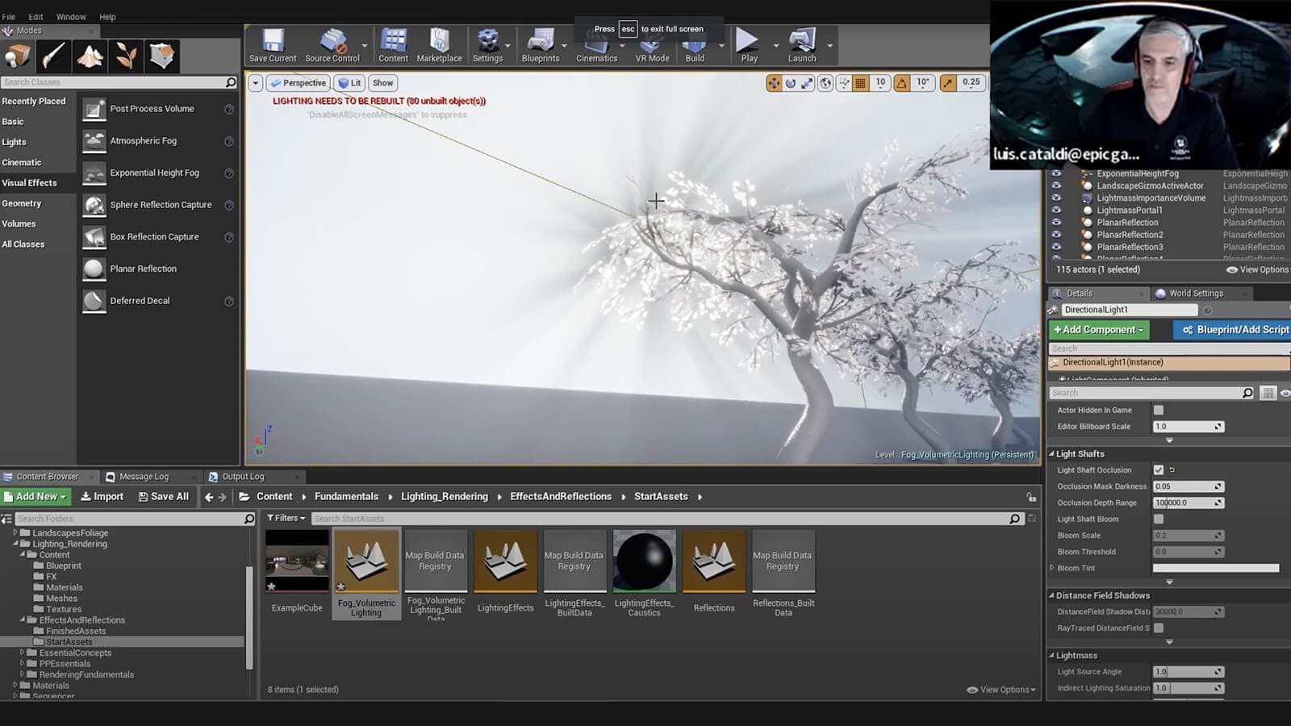The width and height of the screenshot is (1291, 726).
Task: Open viewport options arrow dropdown
Action: [255, 83]
